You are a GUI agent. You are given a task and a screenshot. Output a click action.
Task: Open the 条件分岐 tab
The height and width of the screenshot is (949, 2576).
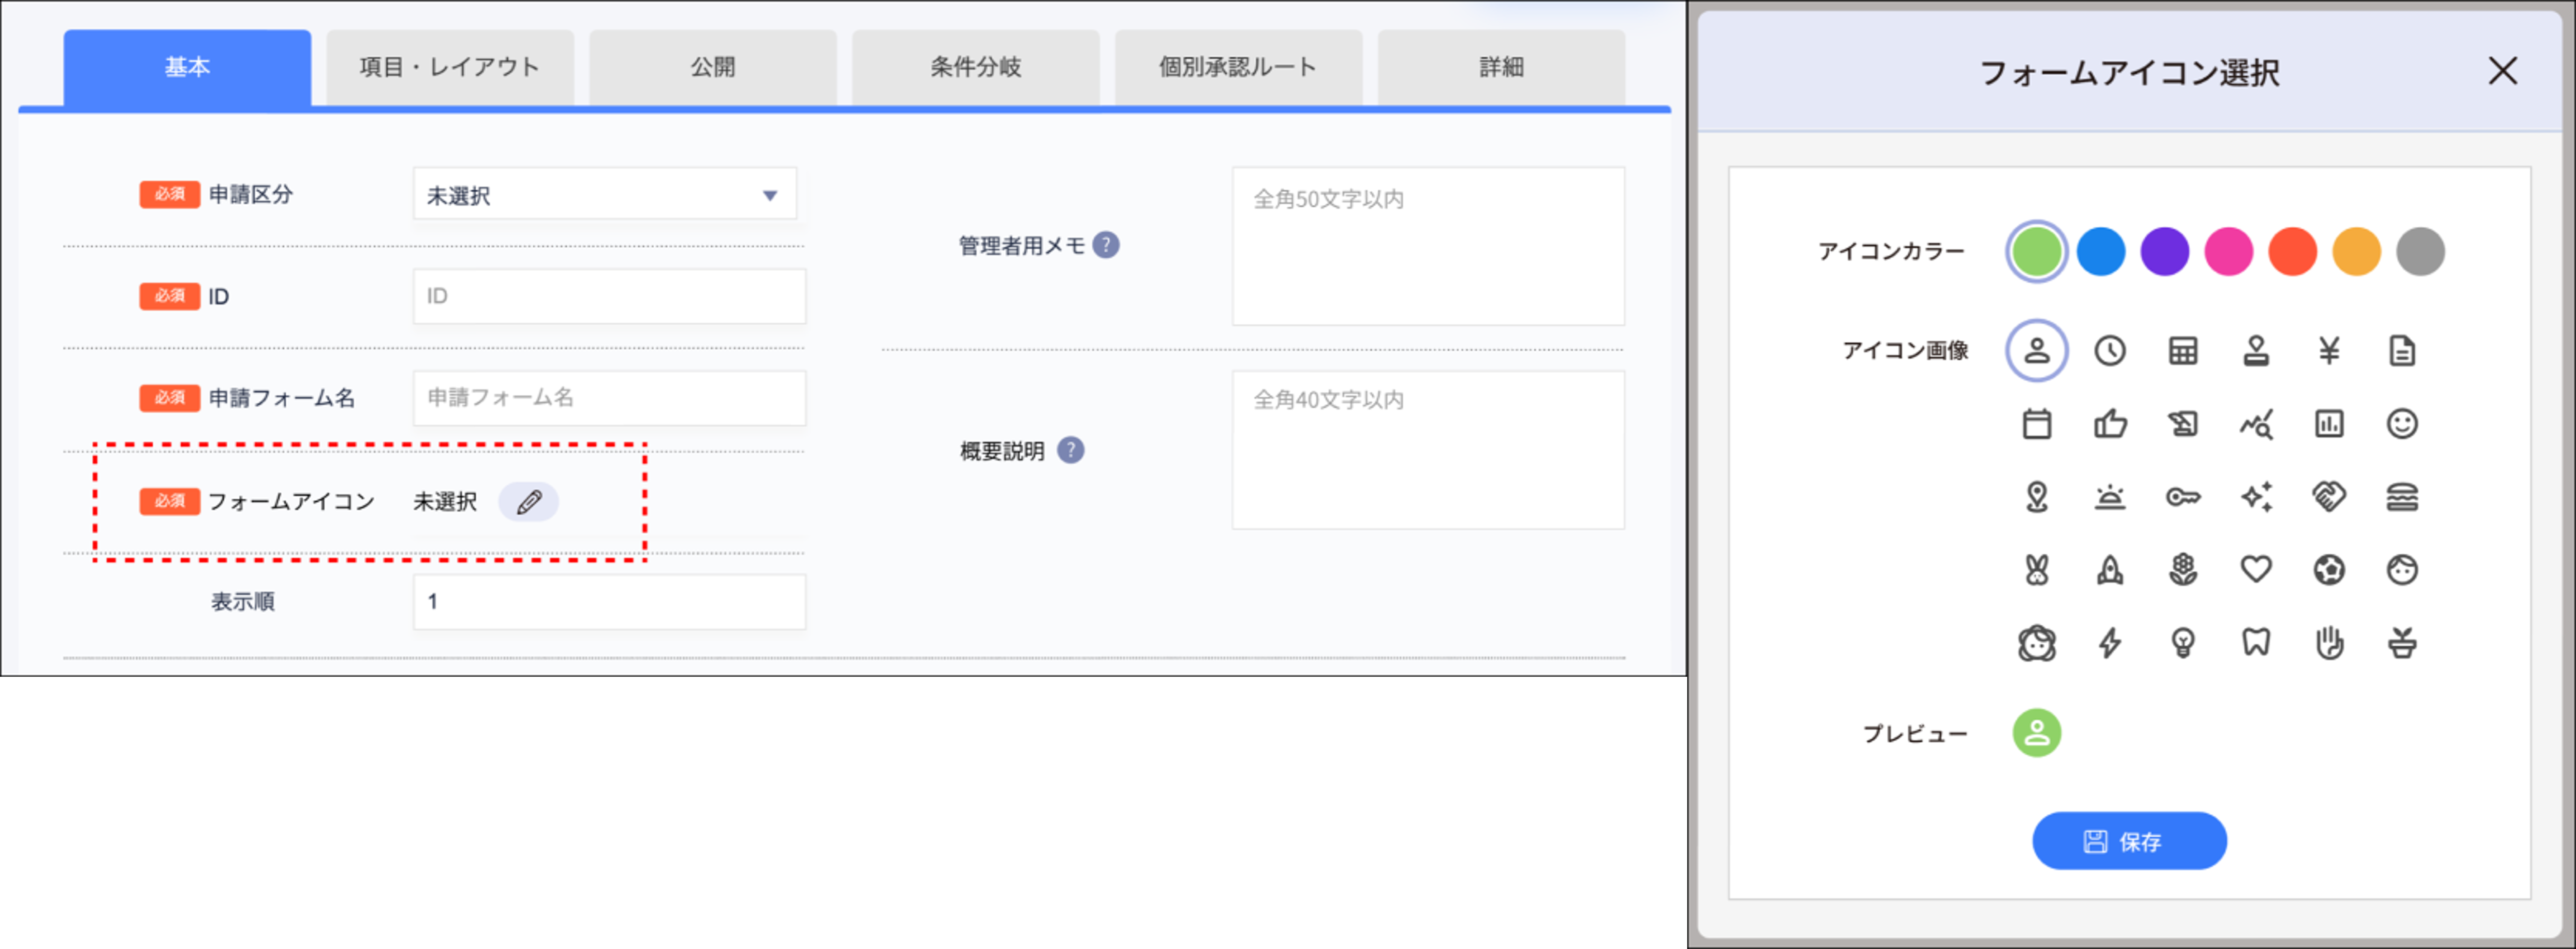pyautogui.click(x=976, y=67)
